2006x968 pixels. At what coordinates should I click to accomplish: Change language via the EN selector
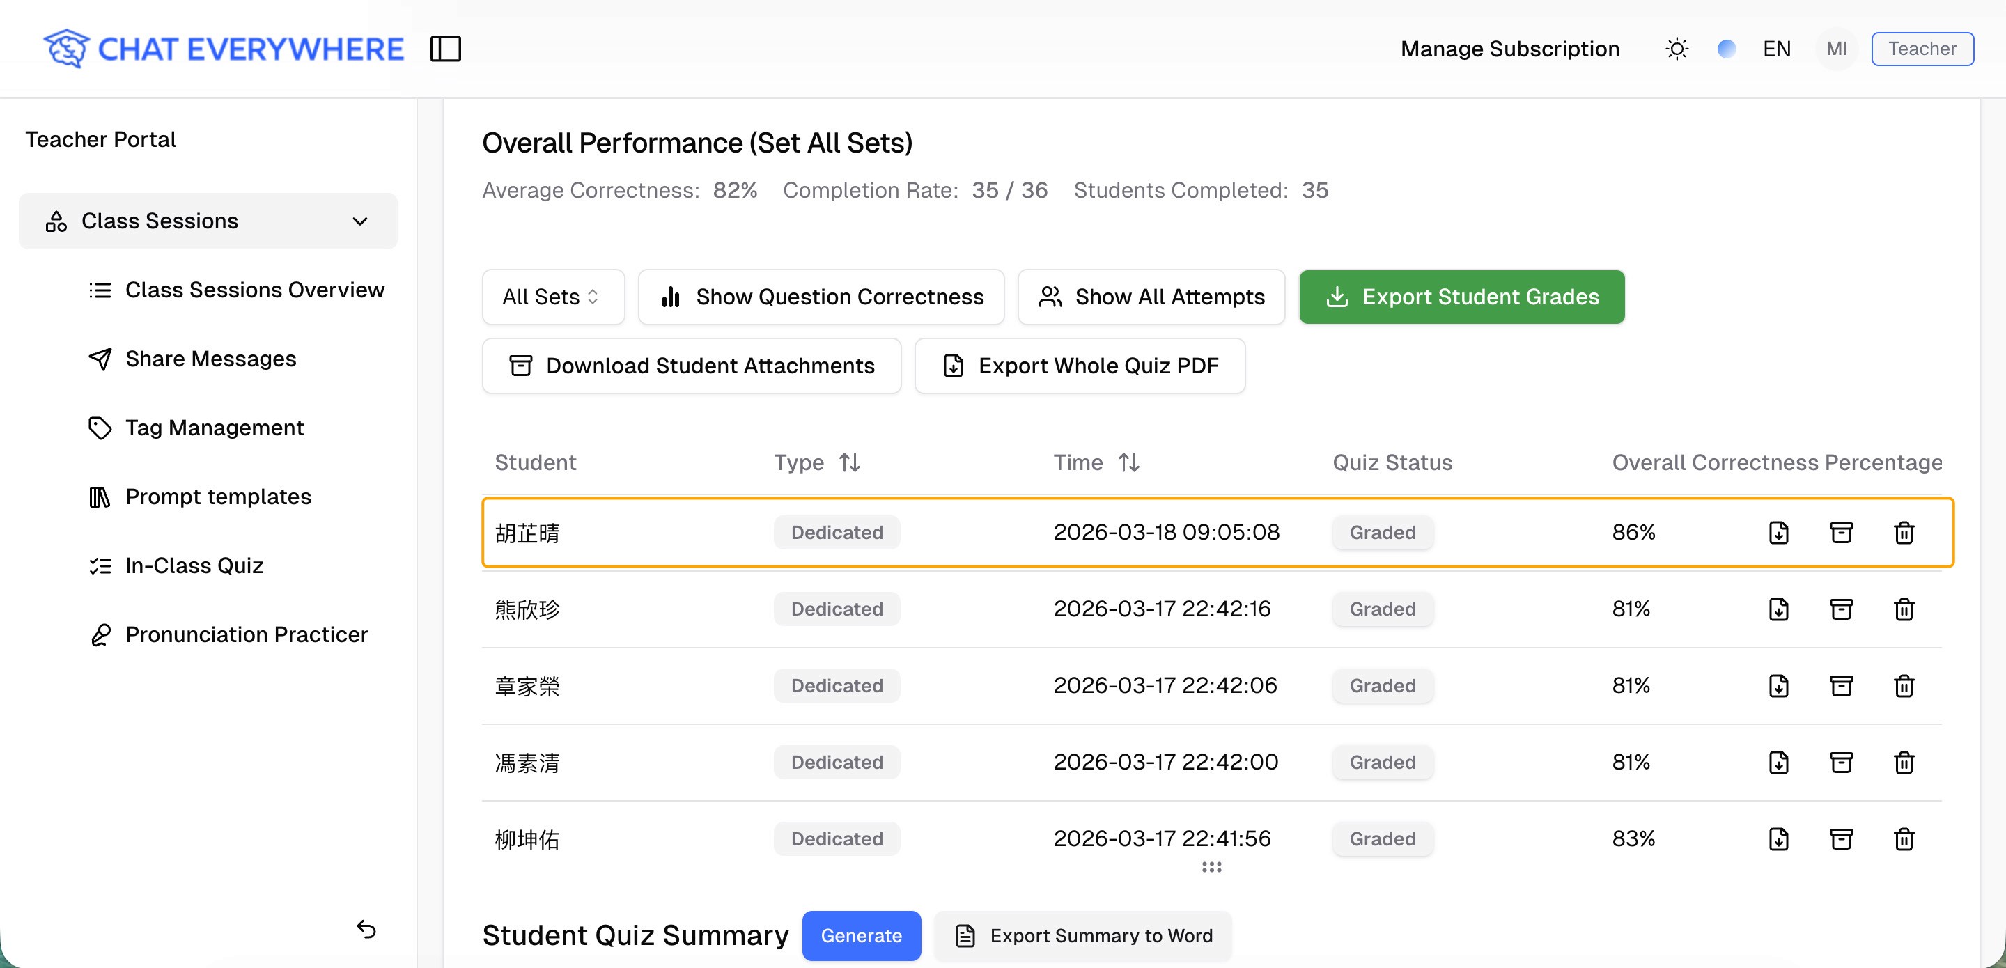click(1776, 49)
